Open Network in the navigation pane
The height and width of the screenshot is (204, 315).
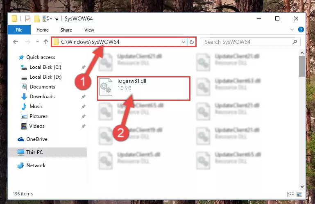point(36,165)
